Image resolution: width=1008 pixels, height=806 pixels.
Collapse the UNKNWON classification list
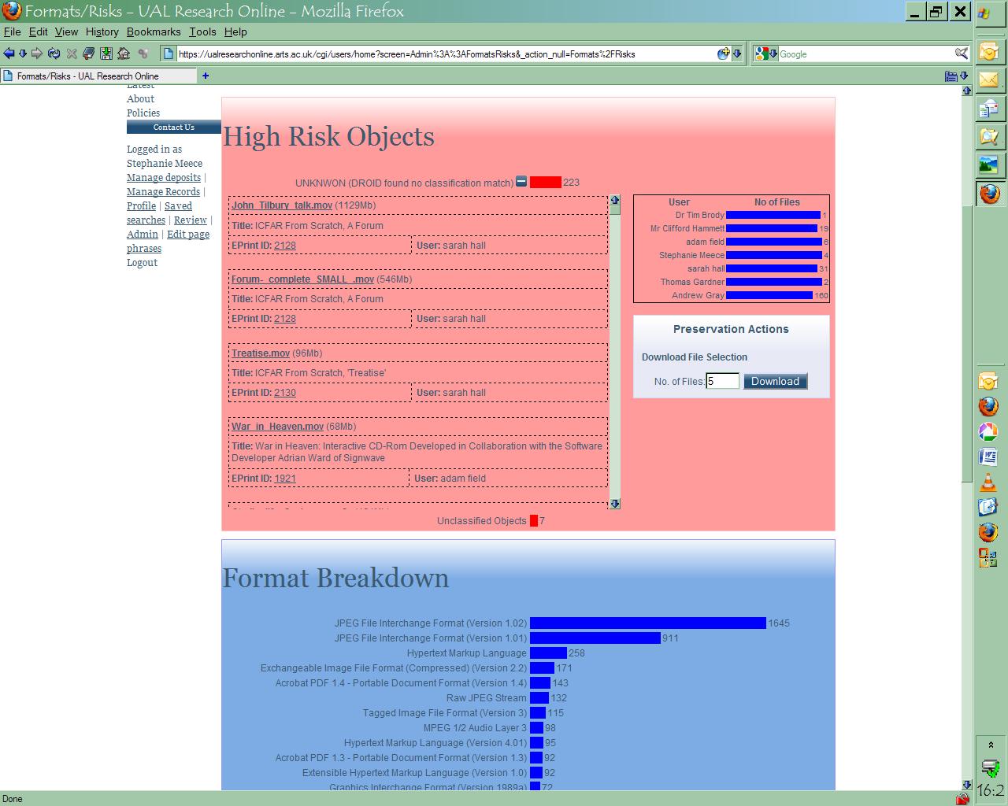(521, 182)
